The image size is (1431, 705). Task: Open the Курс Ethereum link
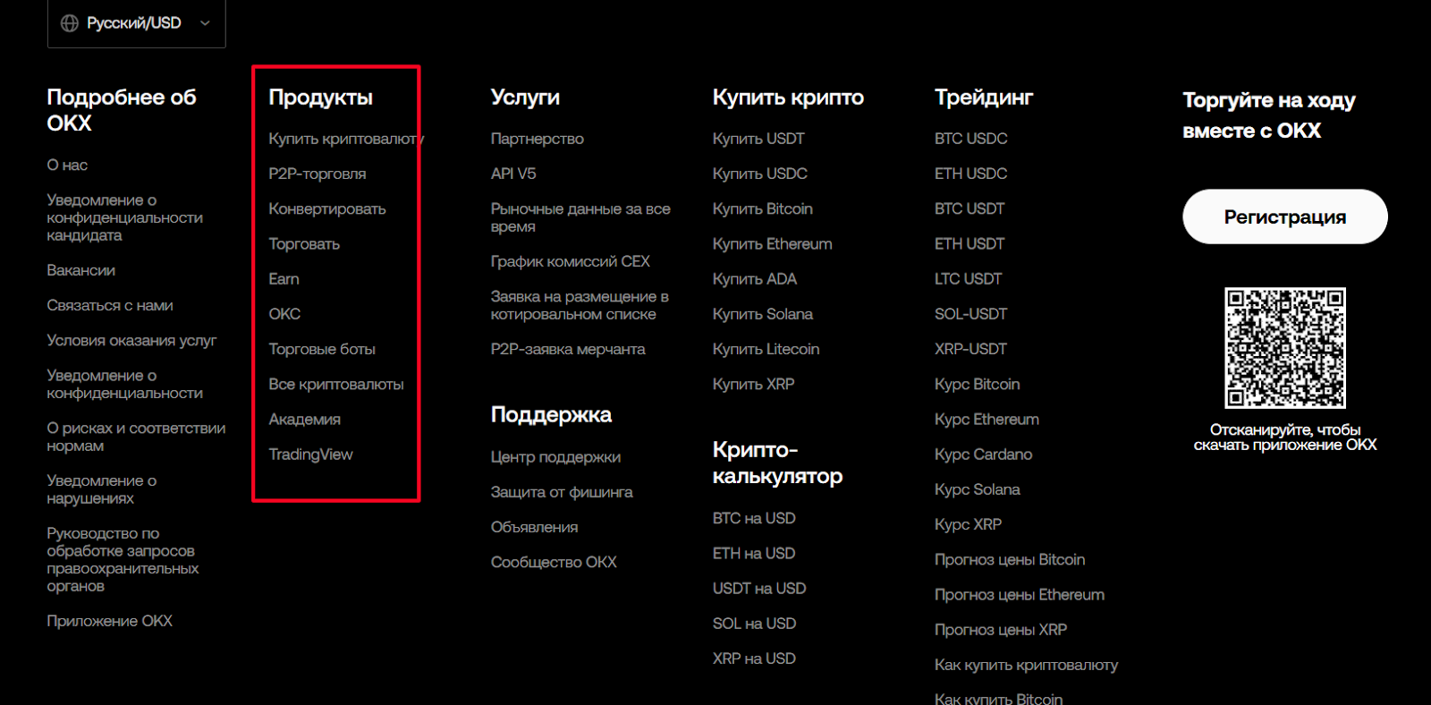coord(986,420)
